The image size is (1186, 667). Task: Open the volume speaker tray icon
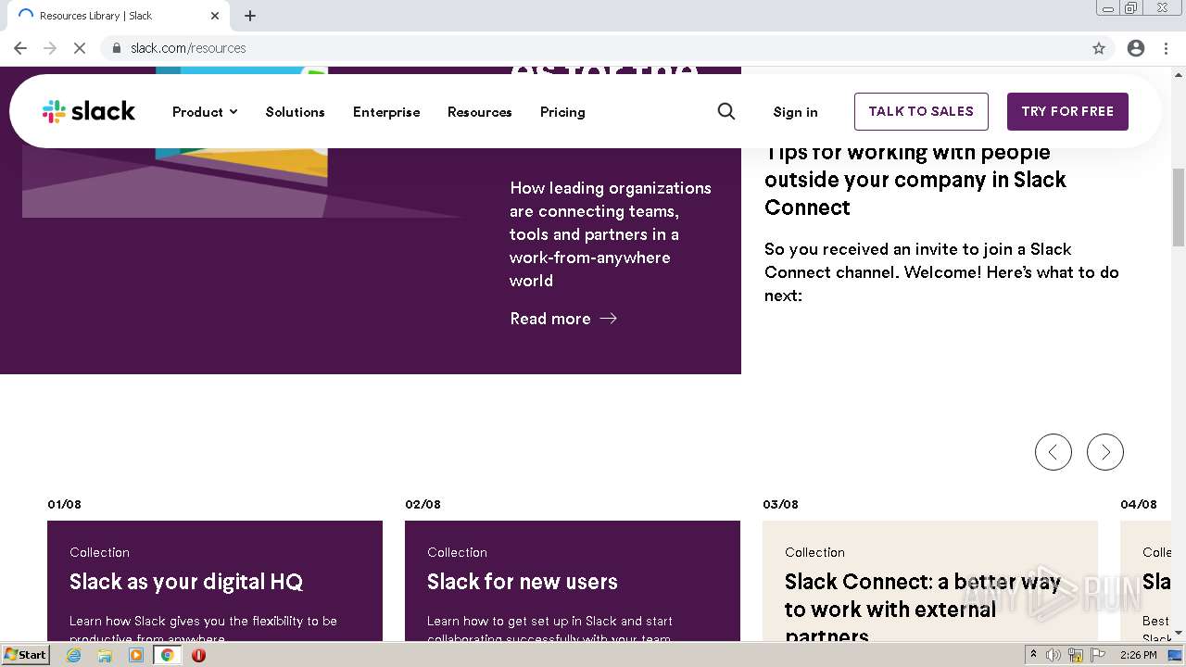[1054, 655]
